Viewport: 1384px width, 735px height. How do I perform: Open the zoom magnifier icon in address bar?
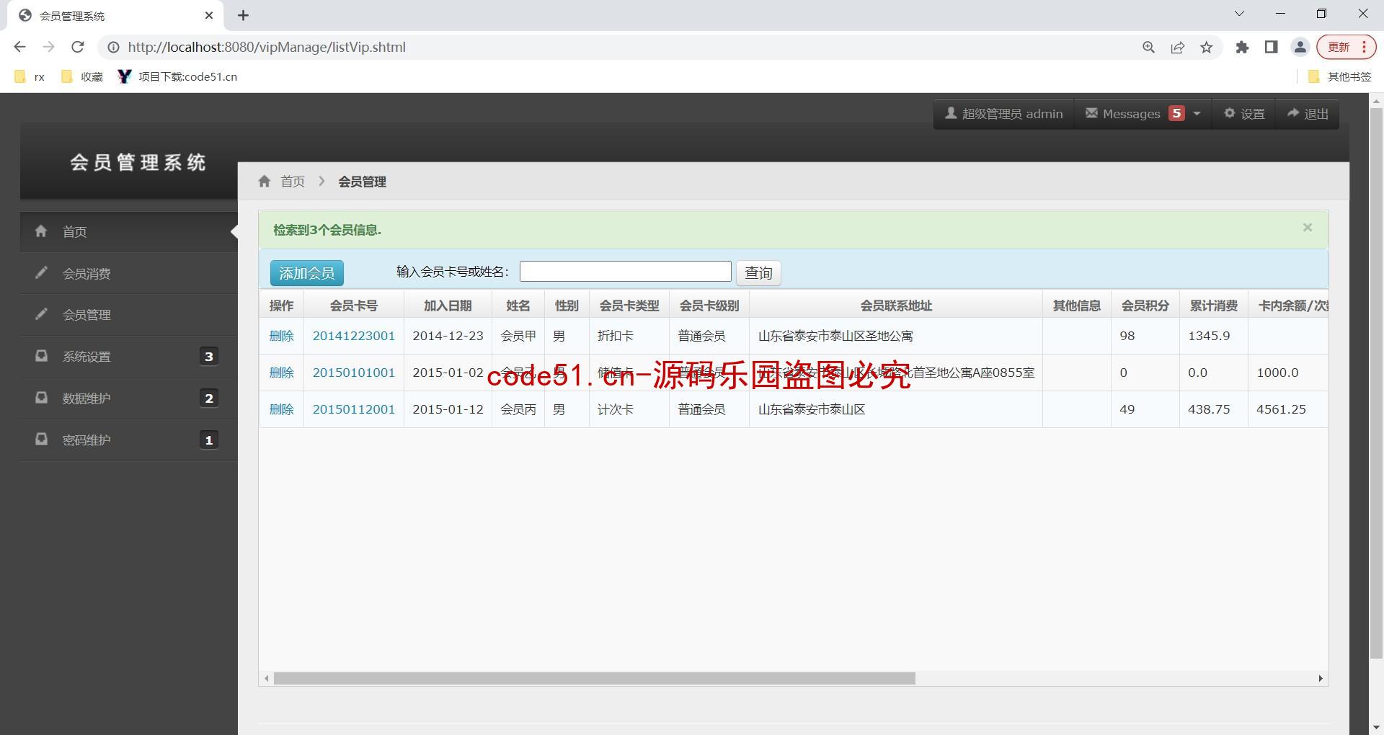1148,47
